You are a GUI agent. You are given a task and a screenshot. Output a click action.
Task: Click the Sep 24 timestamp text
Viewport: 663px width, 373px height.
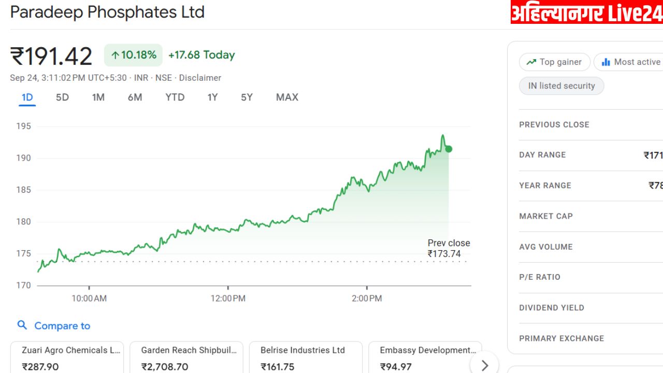[x=69, y=78]
